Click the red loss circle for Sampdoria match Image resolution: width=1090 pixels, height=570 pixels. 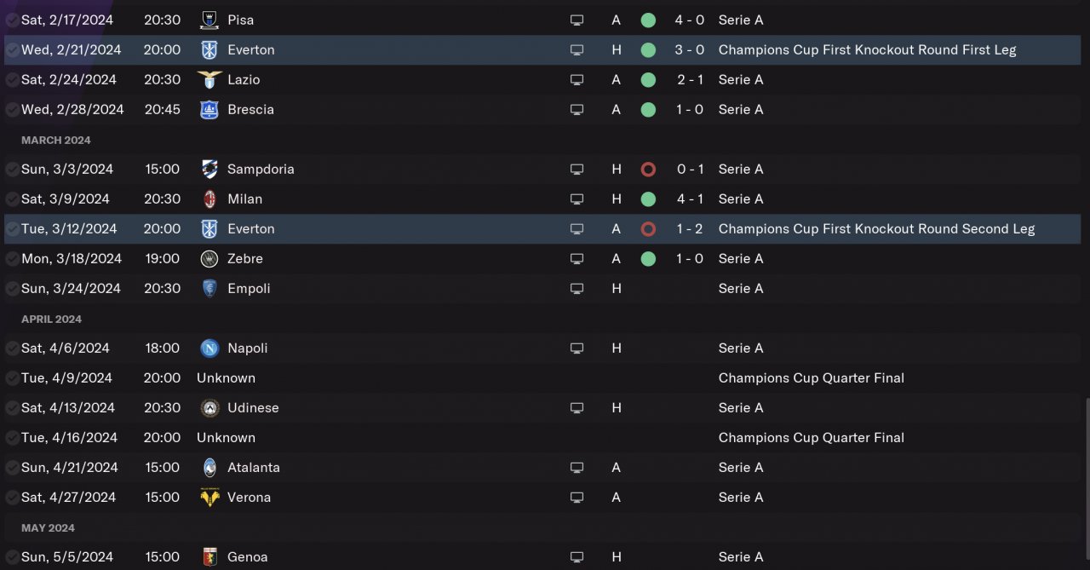click(648, 169)
